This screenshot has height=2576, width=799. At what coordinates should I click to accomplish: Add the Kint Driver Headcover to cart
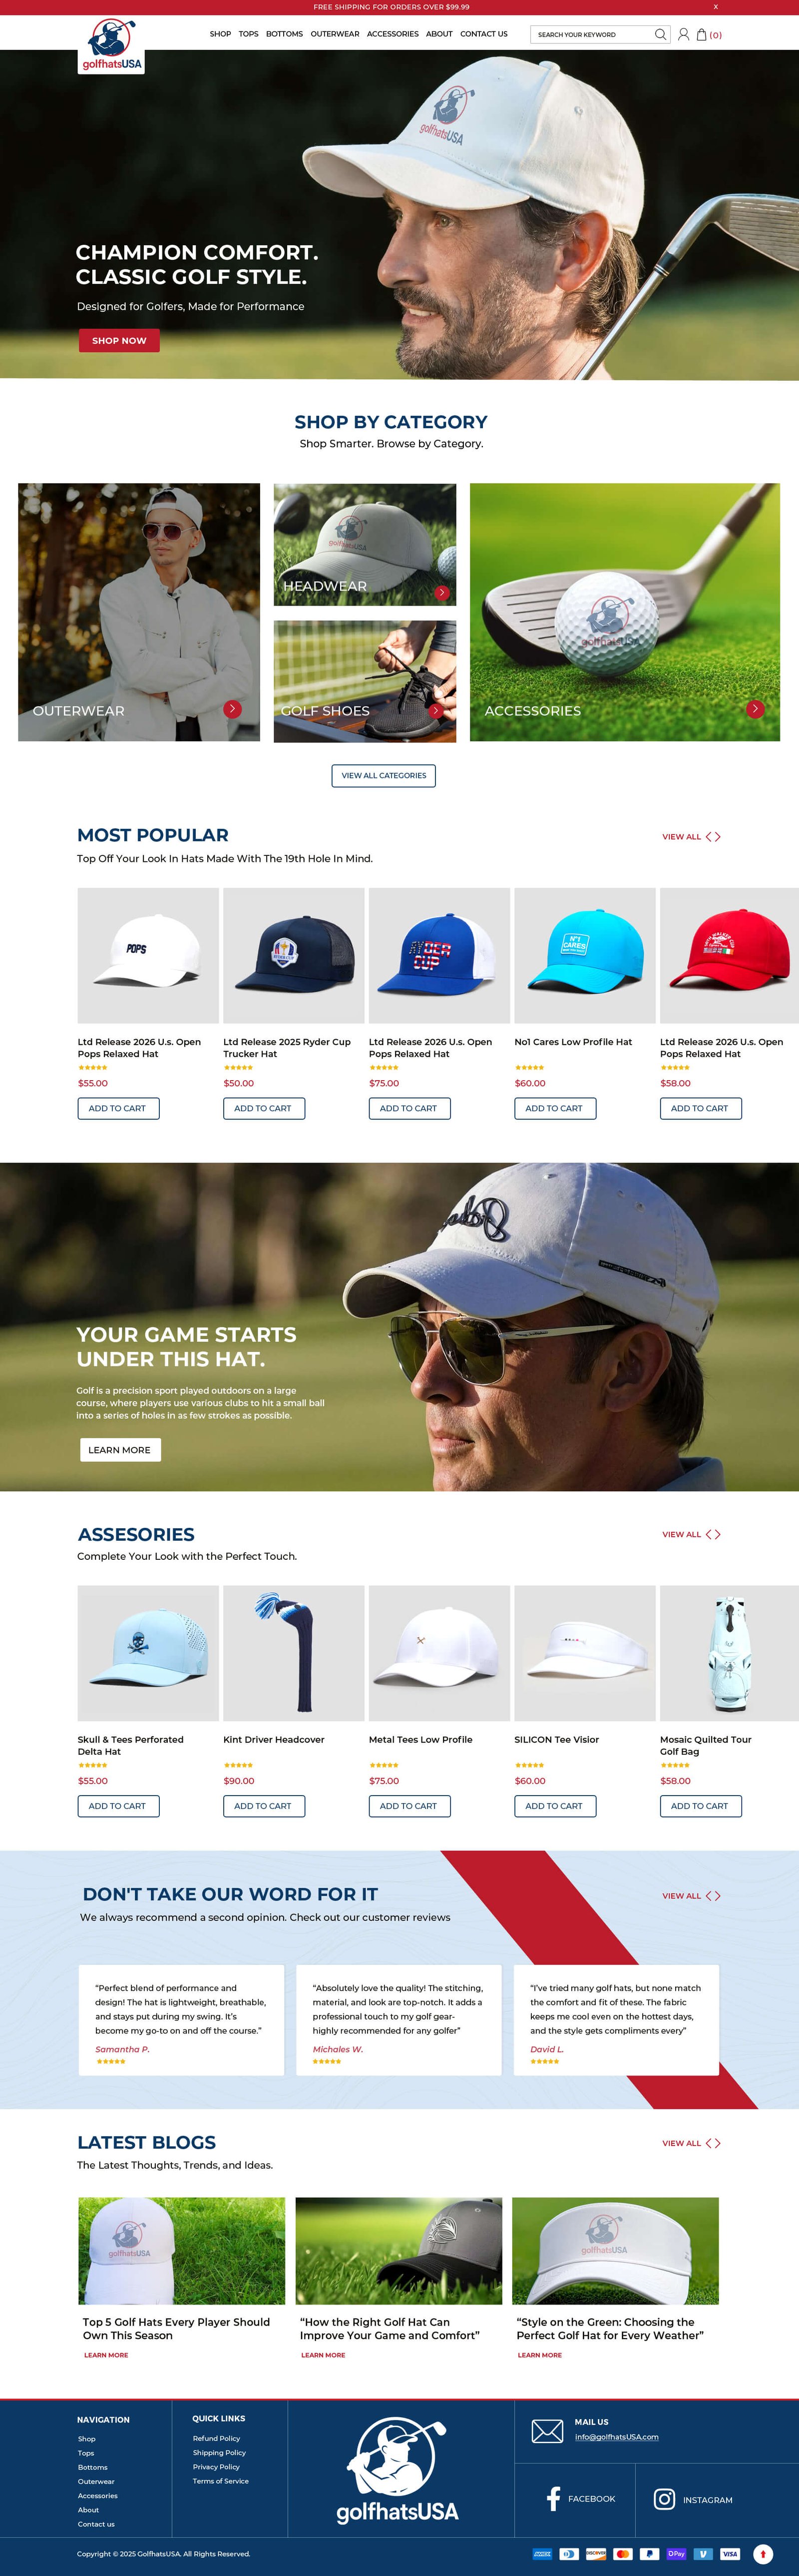[264, 1806]
